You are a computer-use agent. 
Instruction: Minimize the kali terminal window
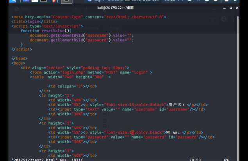pyautogui.click(x=224, y=8)
